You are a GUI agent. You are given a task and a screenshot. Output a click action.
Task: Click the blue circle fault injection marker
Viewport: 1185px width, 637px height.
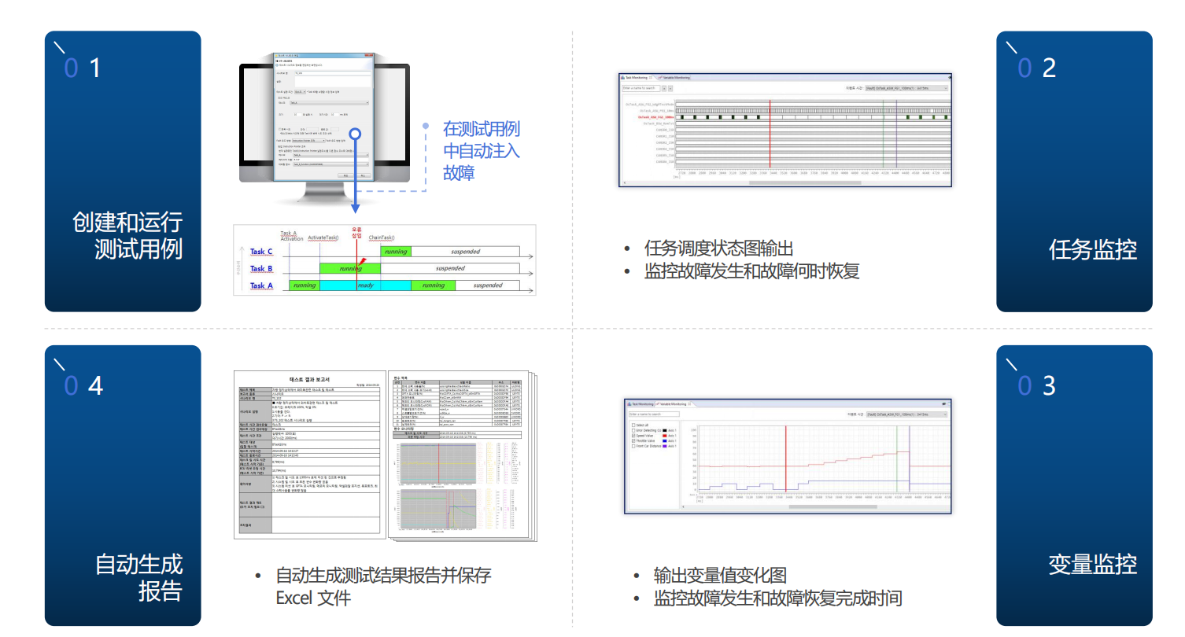(x=355, y=134)
